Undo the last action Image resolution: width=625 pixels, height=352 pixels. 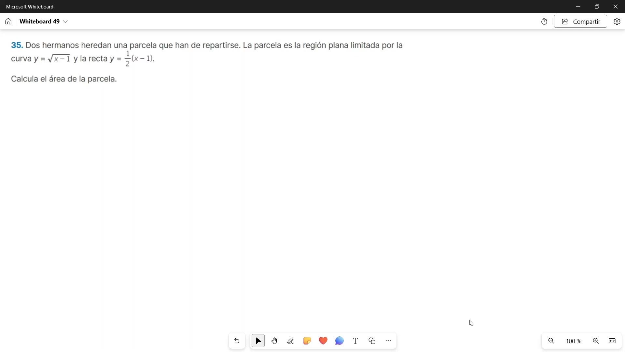237,341
